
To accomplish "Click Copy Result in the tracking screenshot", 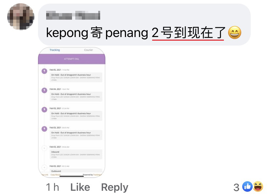I will coord(56,175).
